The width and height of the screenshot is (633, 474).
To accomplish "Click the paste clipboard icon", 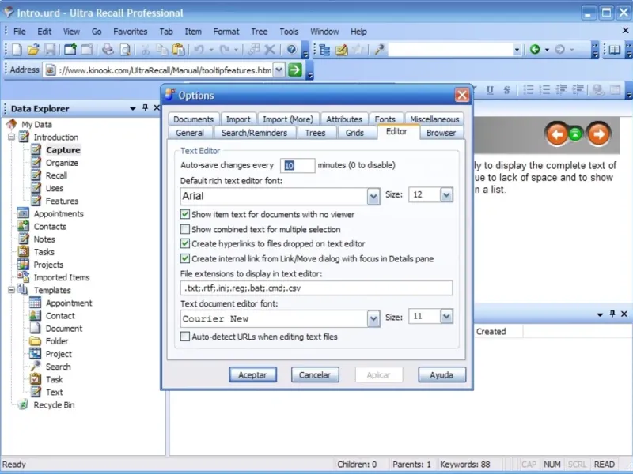I will click(x=178, y=50).
